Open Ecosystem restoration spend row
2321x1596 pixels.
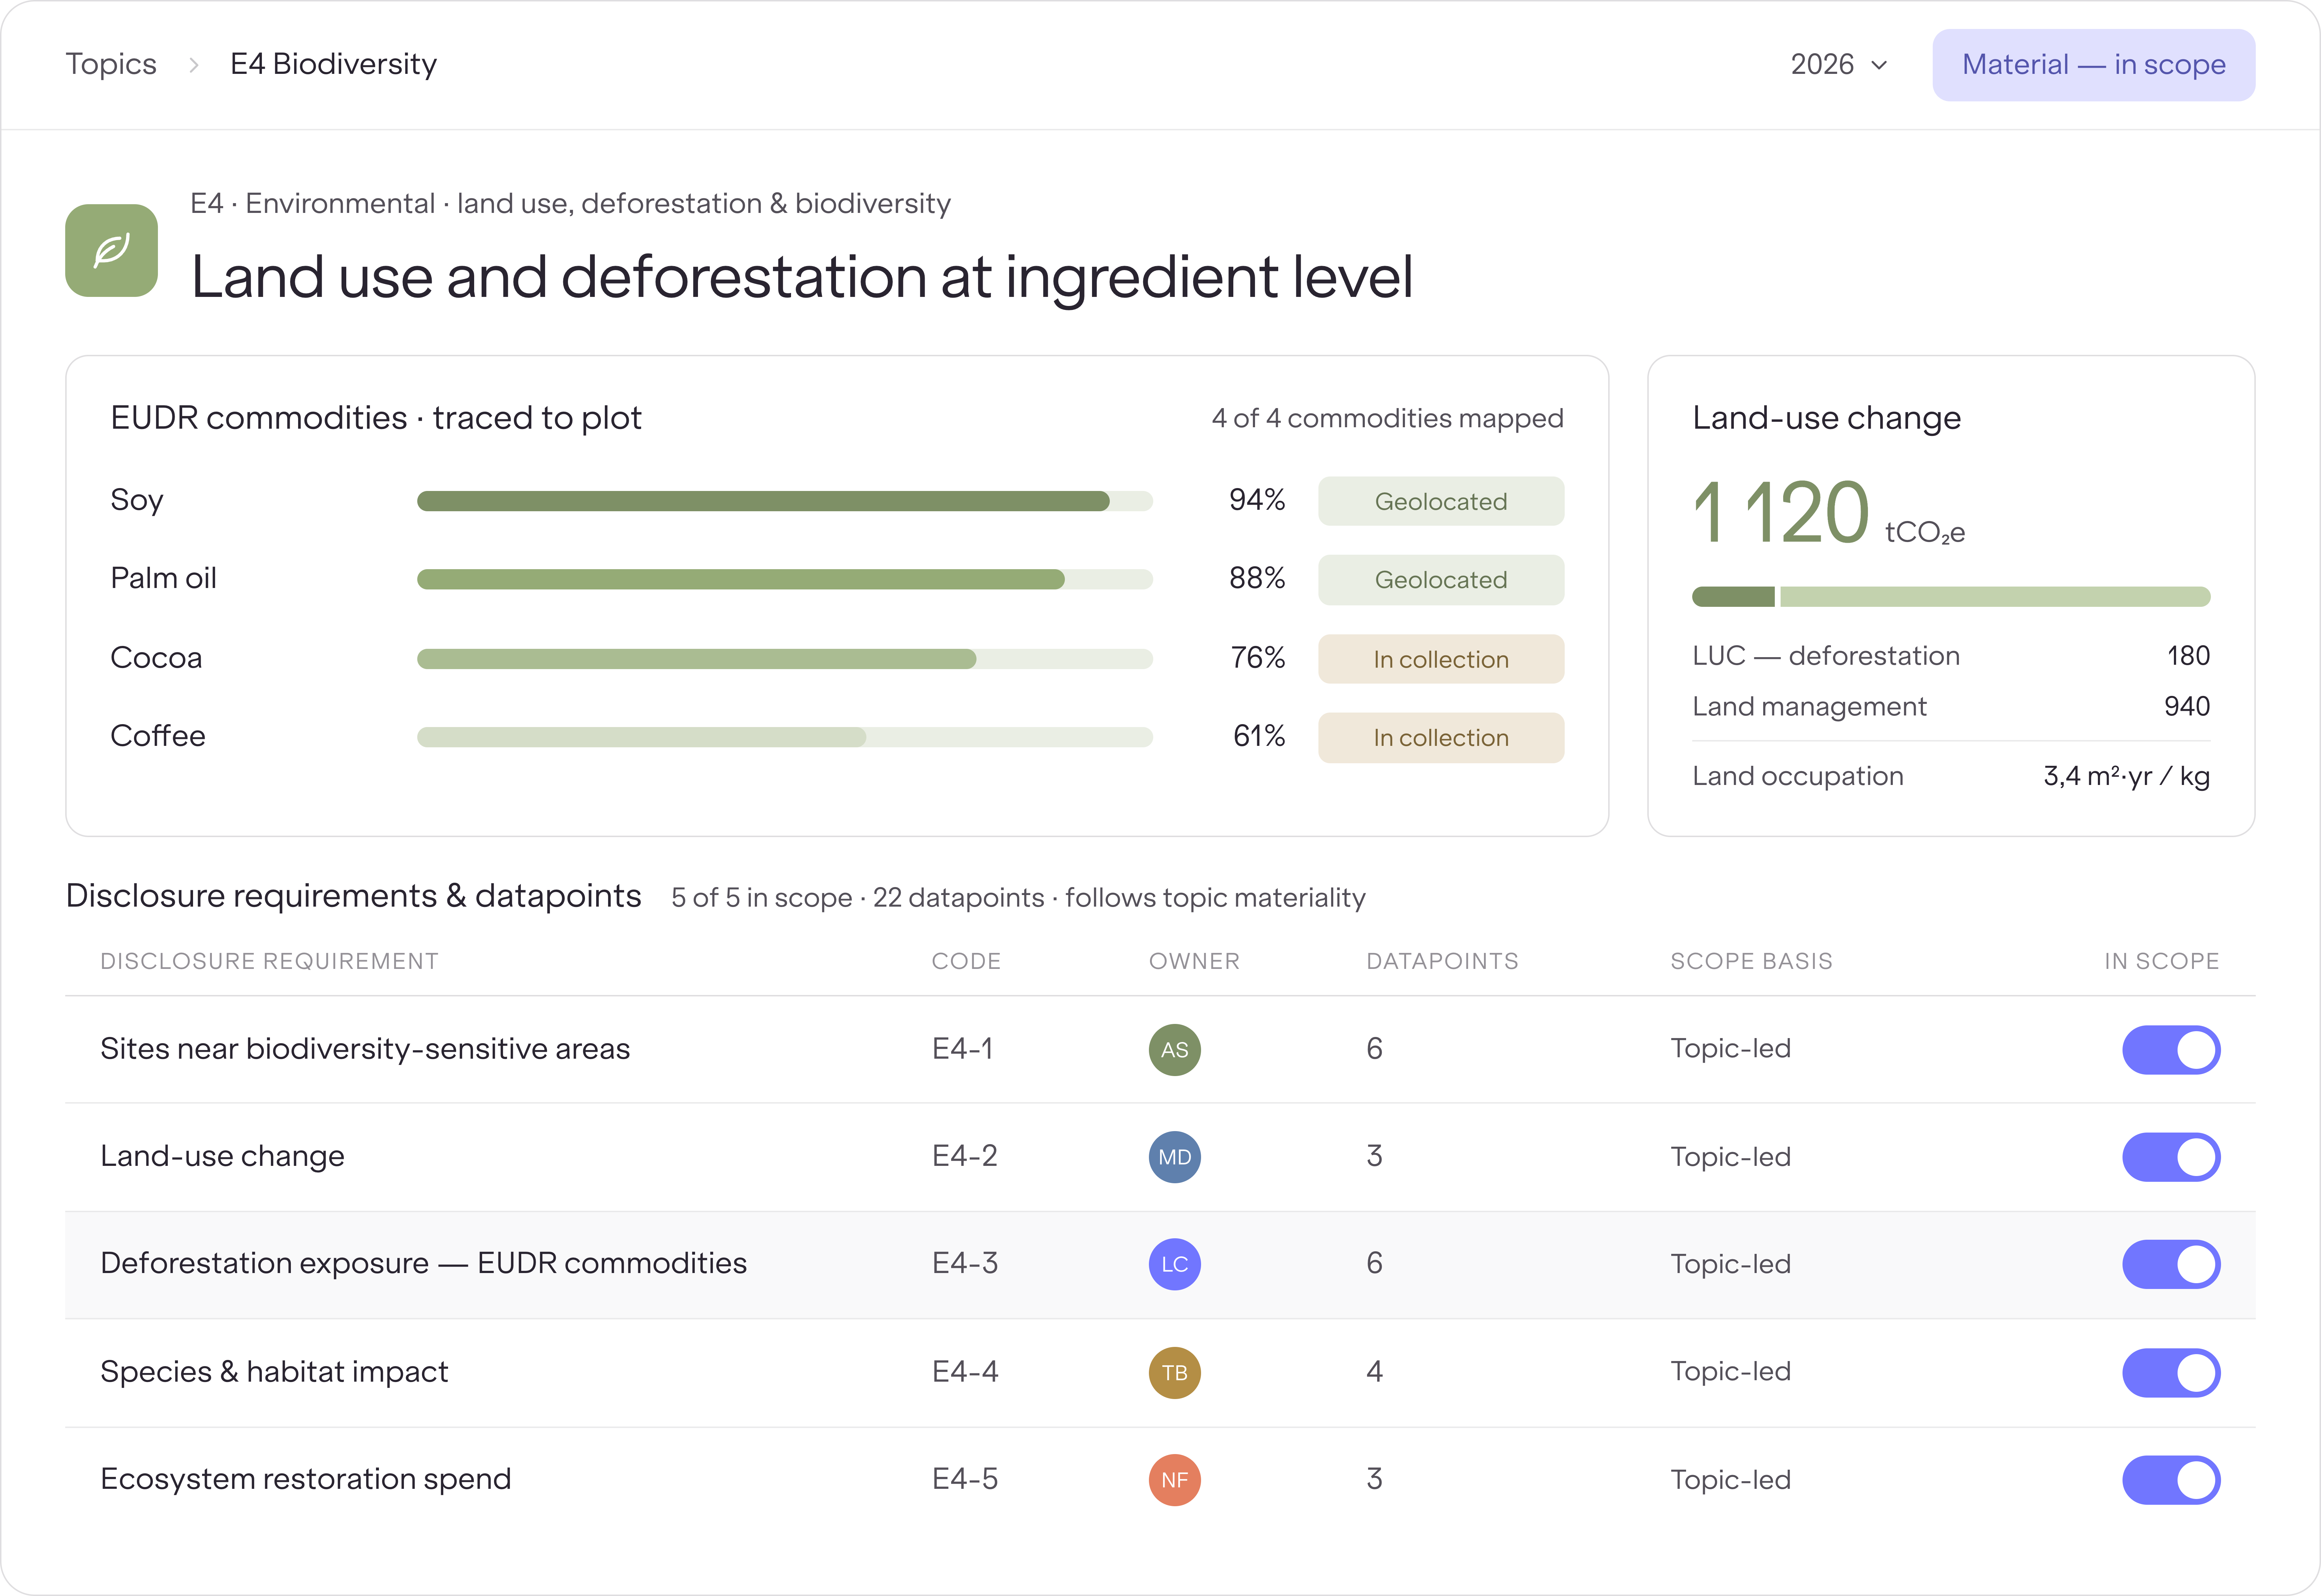1160,1480
